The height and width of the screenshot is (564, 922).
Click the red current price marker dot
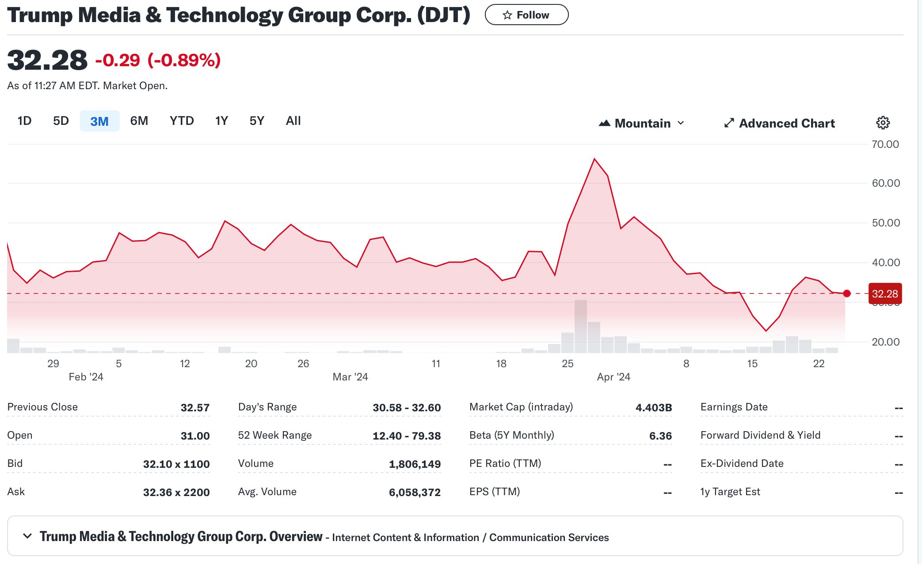847,293
